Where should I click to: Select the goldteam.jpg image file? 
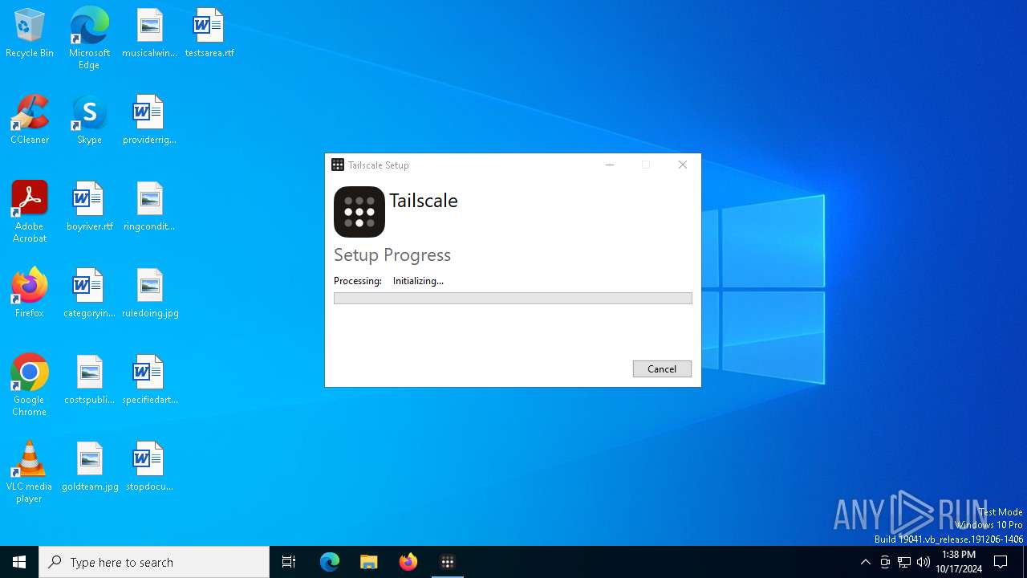click(89, 467)
